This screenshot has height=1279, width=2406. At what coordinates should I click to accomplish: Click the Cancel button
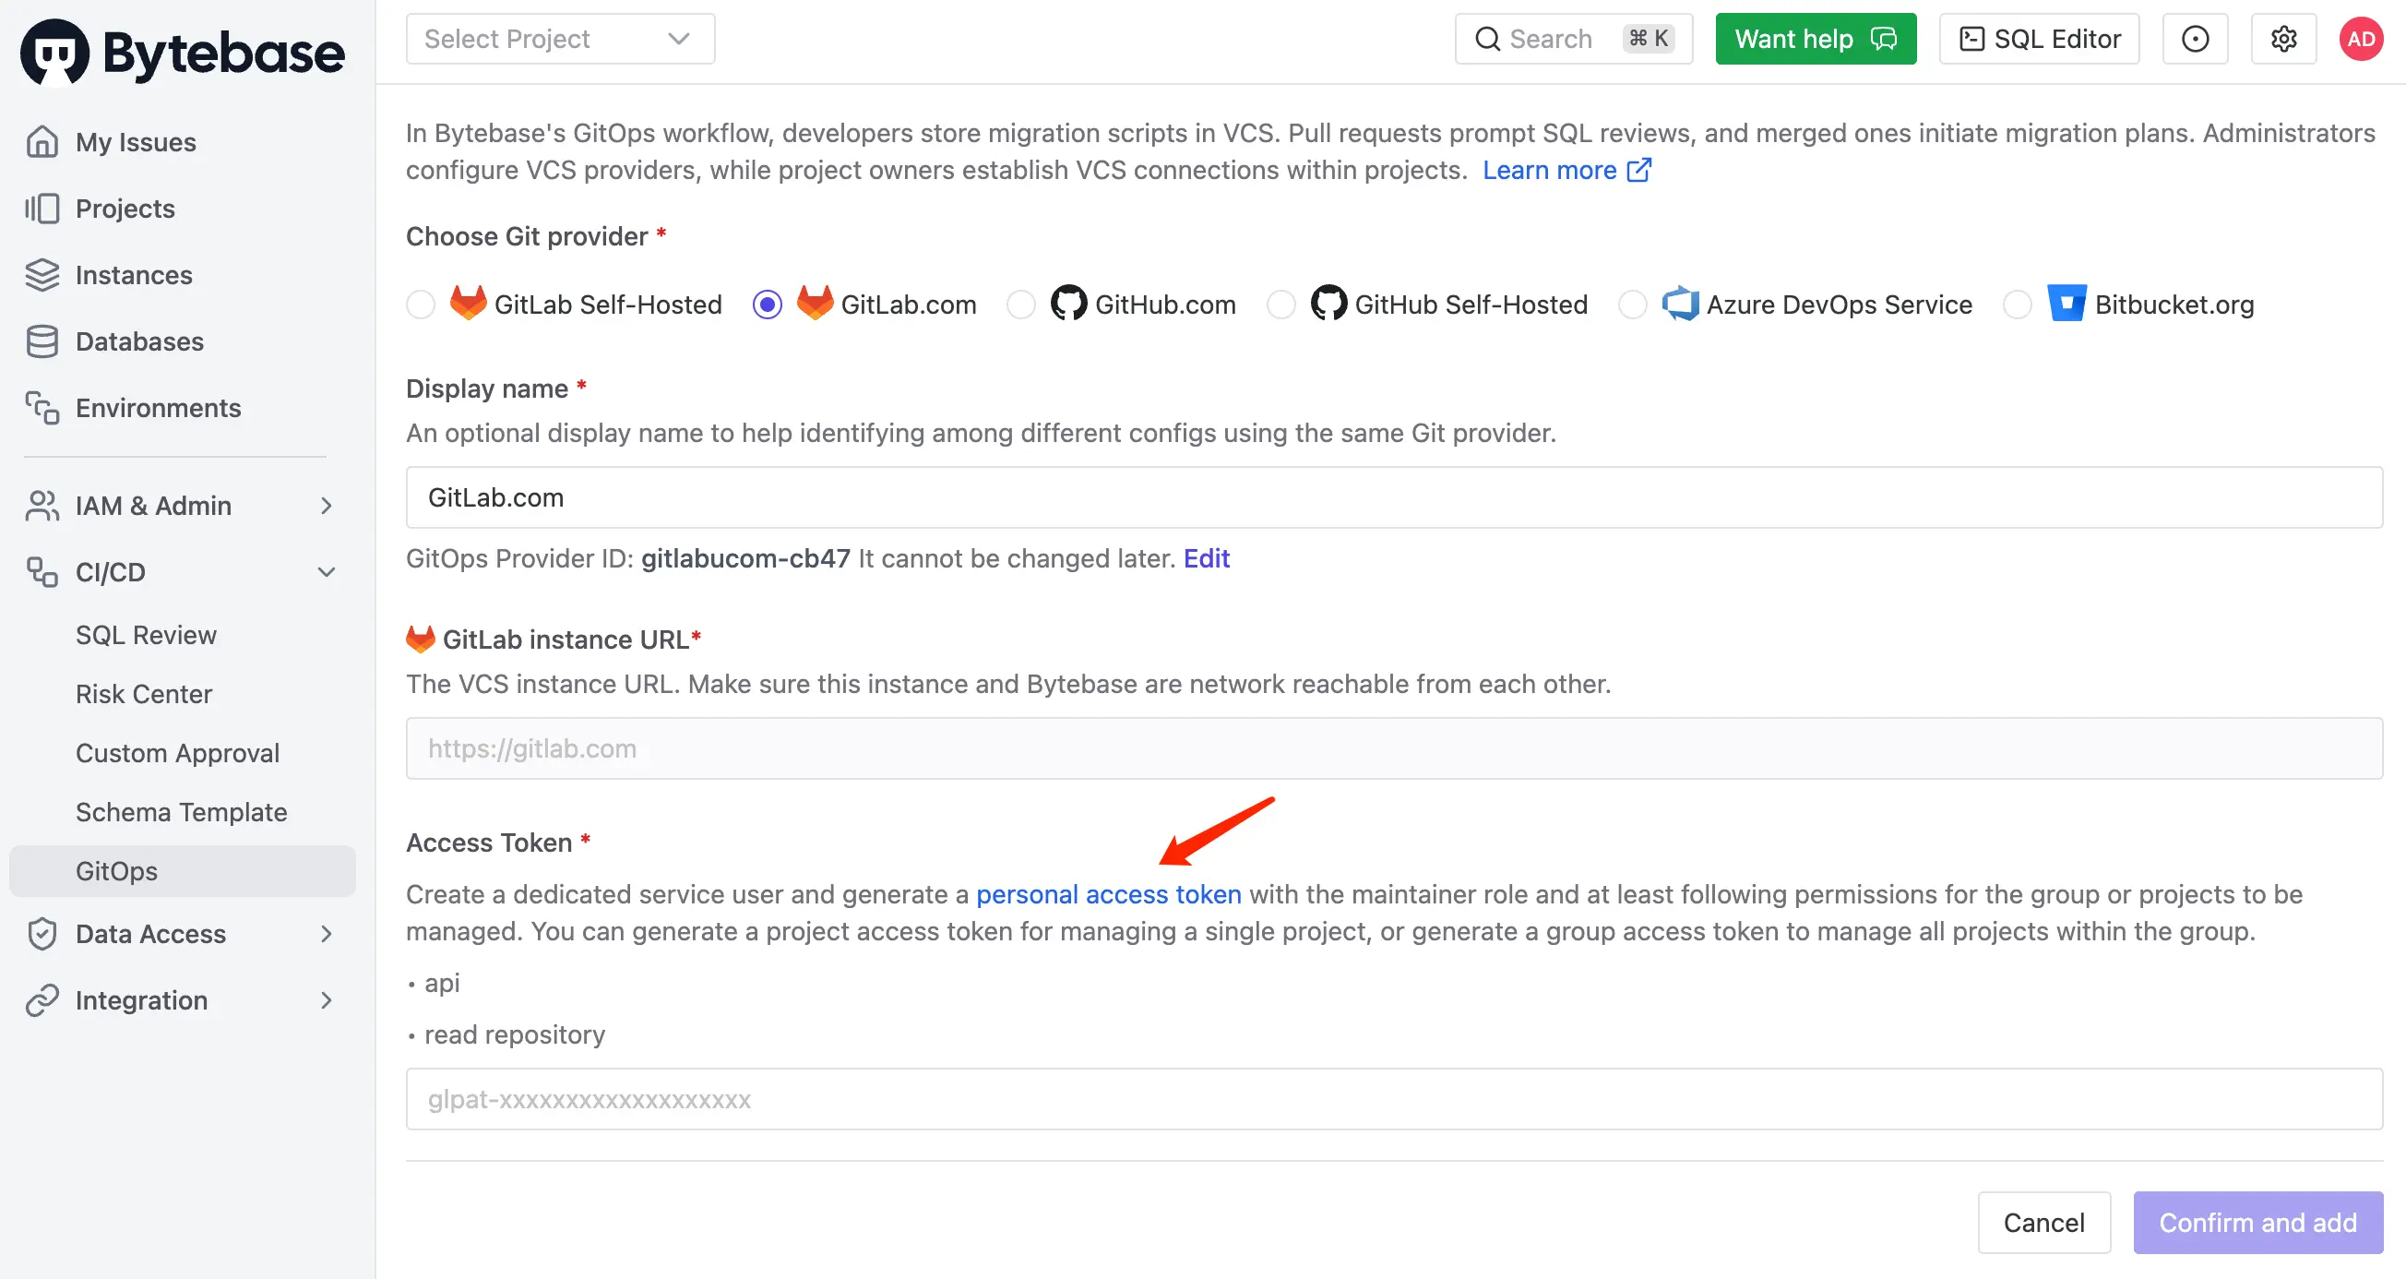[x=2043, y=1222]
